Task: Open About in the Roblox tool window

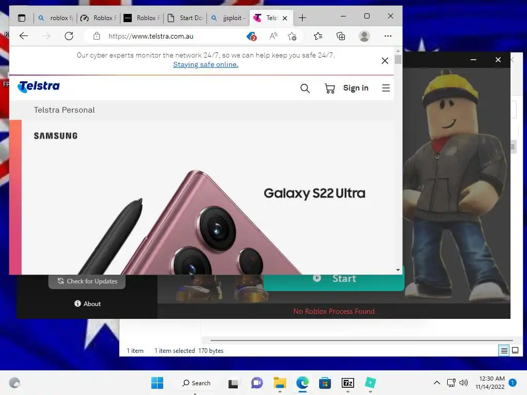Action: point(87,303)
